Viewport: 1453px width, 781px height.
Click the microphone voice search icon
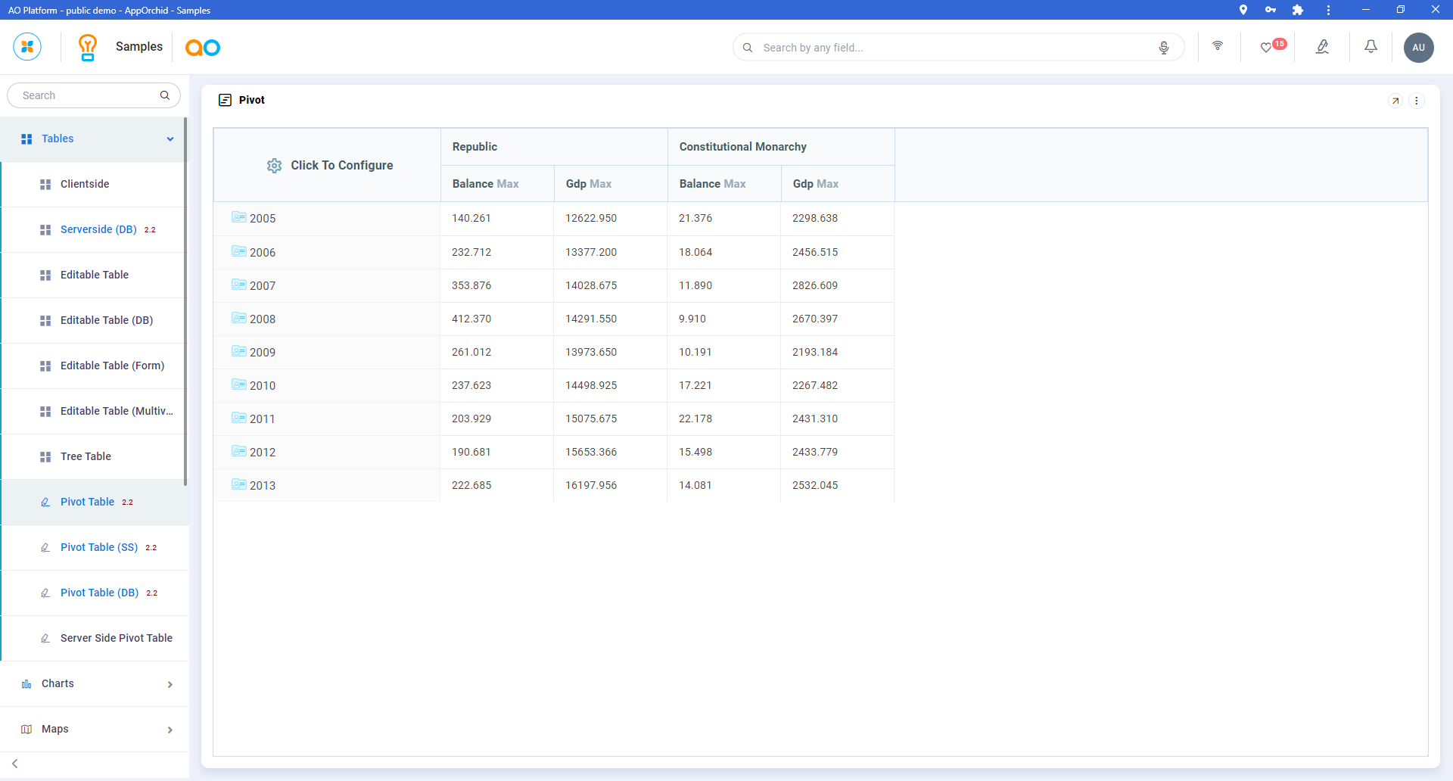[x=1164, y=48]
